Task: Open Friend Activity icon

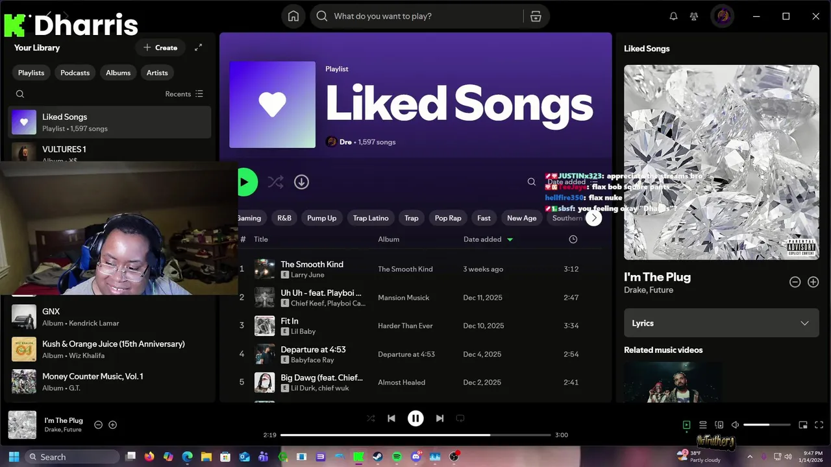Action: pyautogui.click(x=694, y=16)
